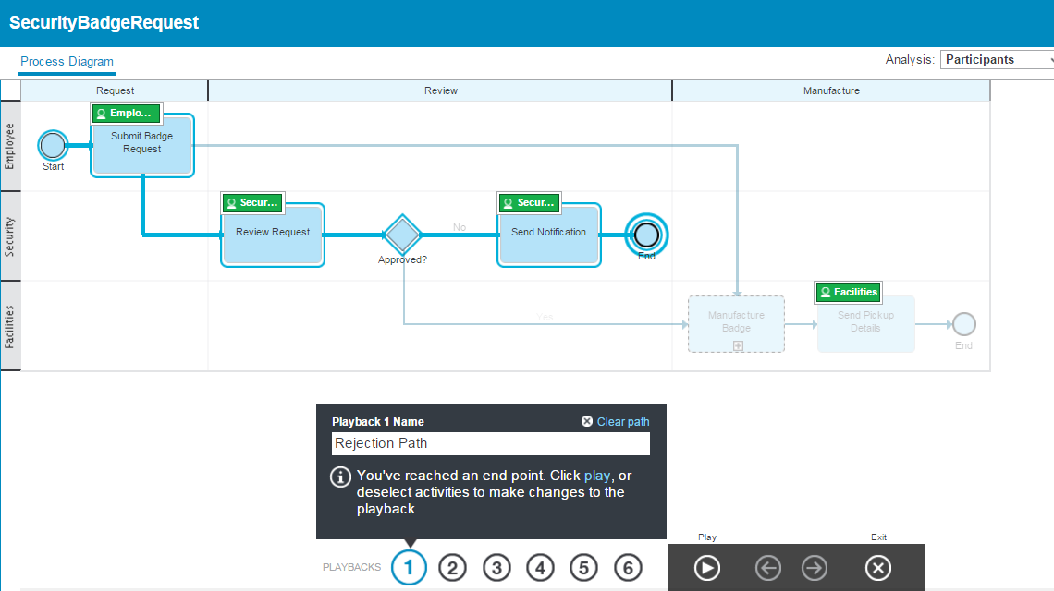Click the Yes path label

pos(545,317)
